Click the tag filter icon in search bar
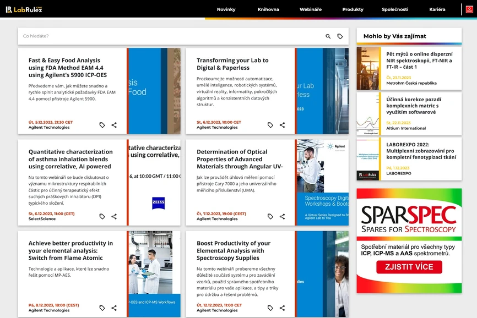 pyautogui.click(x=340, y=36)
